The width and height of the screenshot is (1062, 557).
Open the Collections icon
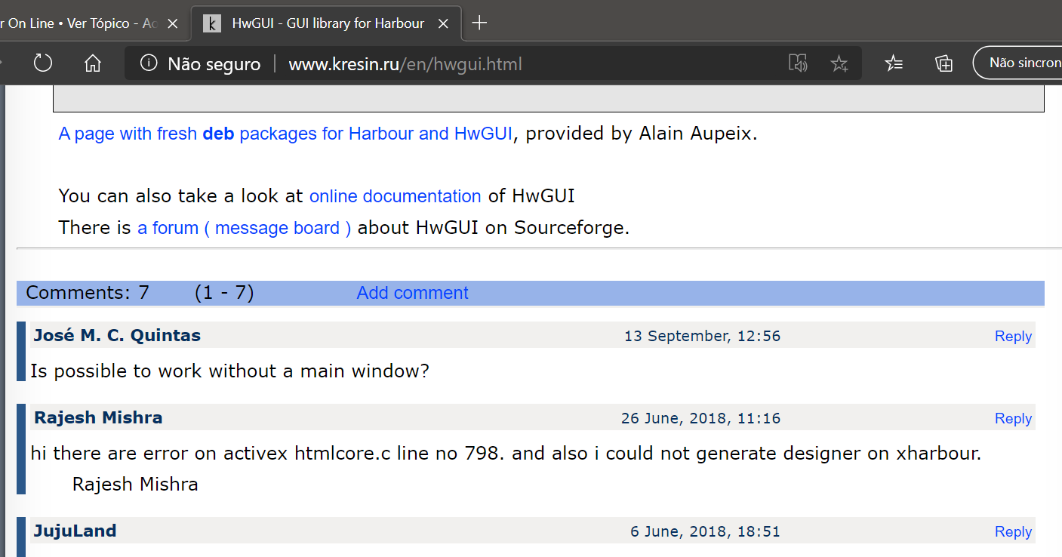(943, 63)
